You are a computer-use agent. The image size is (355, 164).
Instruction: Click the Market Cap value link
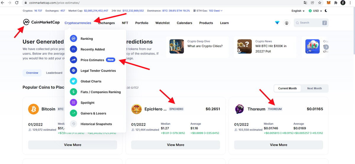[96, 11]
